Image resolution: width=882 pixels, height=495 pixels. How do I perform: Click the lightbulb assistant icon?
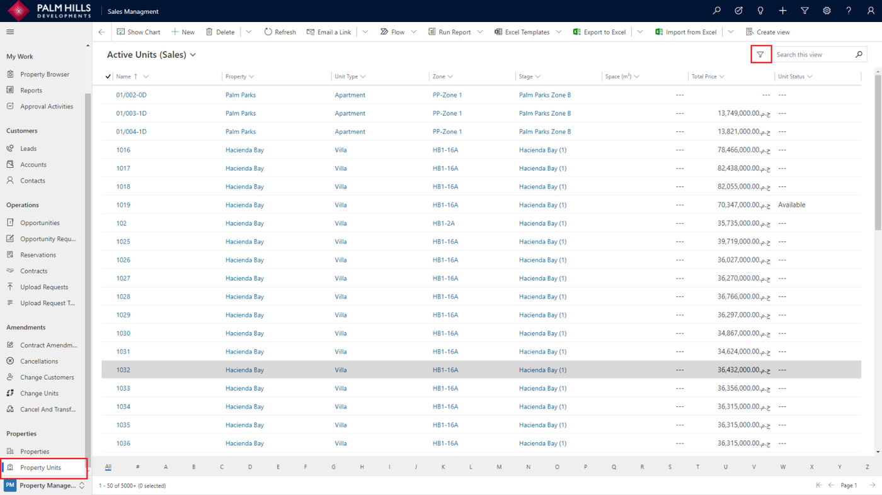(x=760, y=11)
